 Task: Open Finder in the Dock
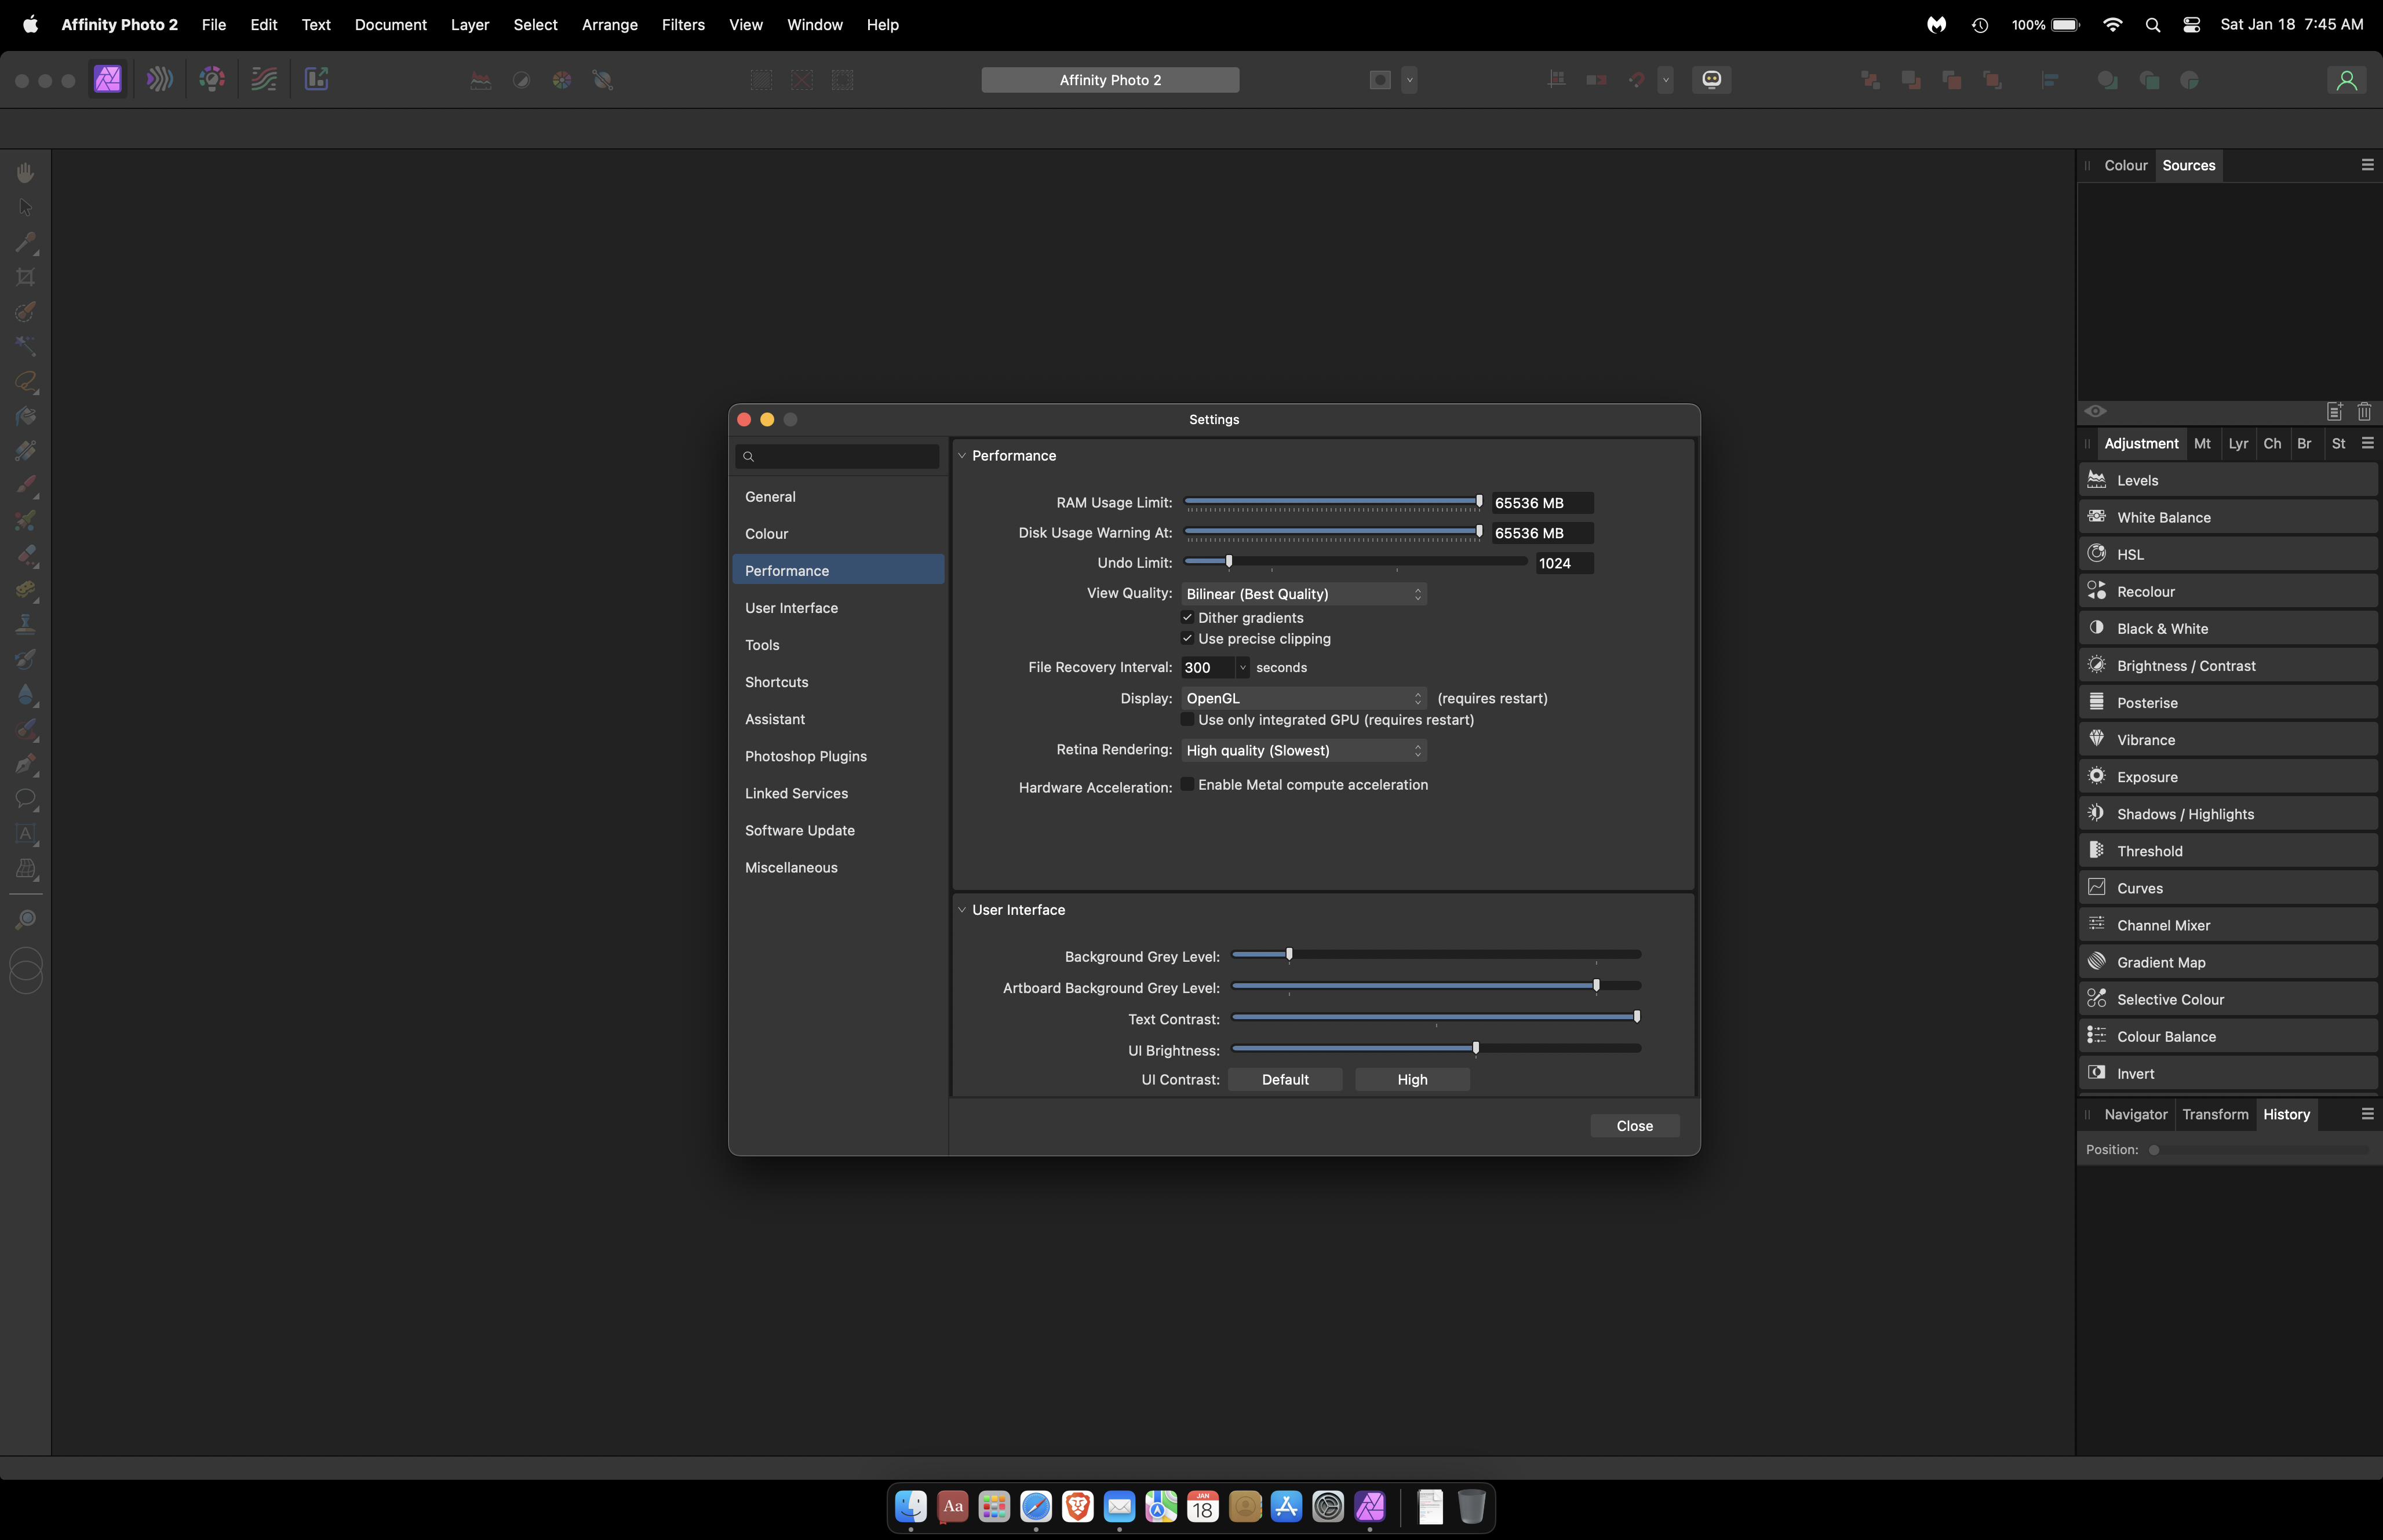(910, 1506)
